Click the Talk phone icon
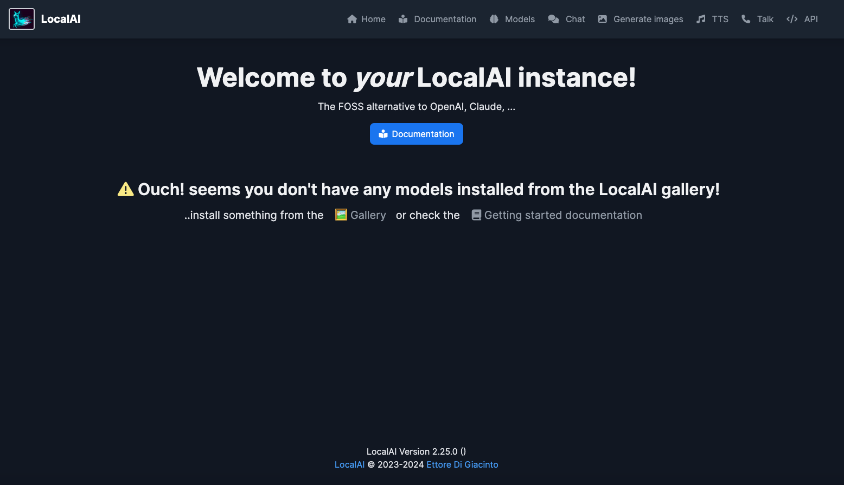 pos(746,18)
